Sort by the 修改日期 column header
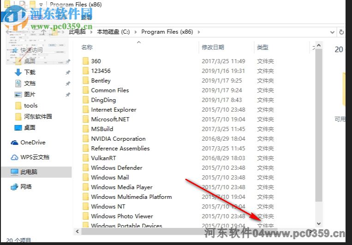352x245 pixels. (x=213, y=47)
